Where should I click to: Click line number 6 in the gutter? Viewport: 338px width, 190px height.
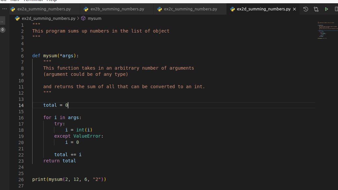pos(22,56)
